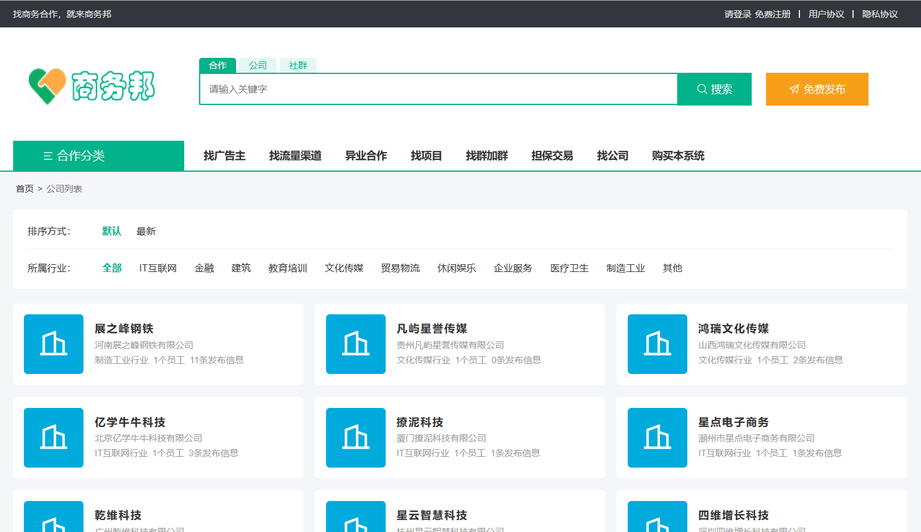Filter industry by IT互联网

158,268
